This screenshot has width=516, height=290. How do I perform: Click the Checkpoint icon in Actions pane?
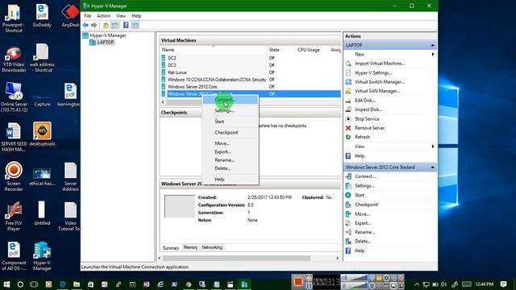348,205
